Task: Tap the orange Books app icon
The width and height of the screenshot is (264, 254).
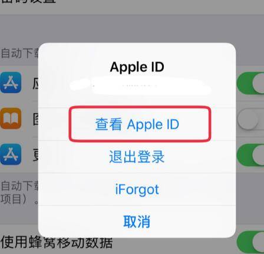Action: coord(11,118)
